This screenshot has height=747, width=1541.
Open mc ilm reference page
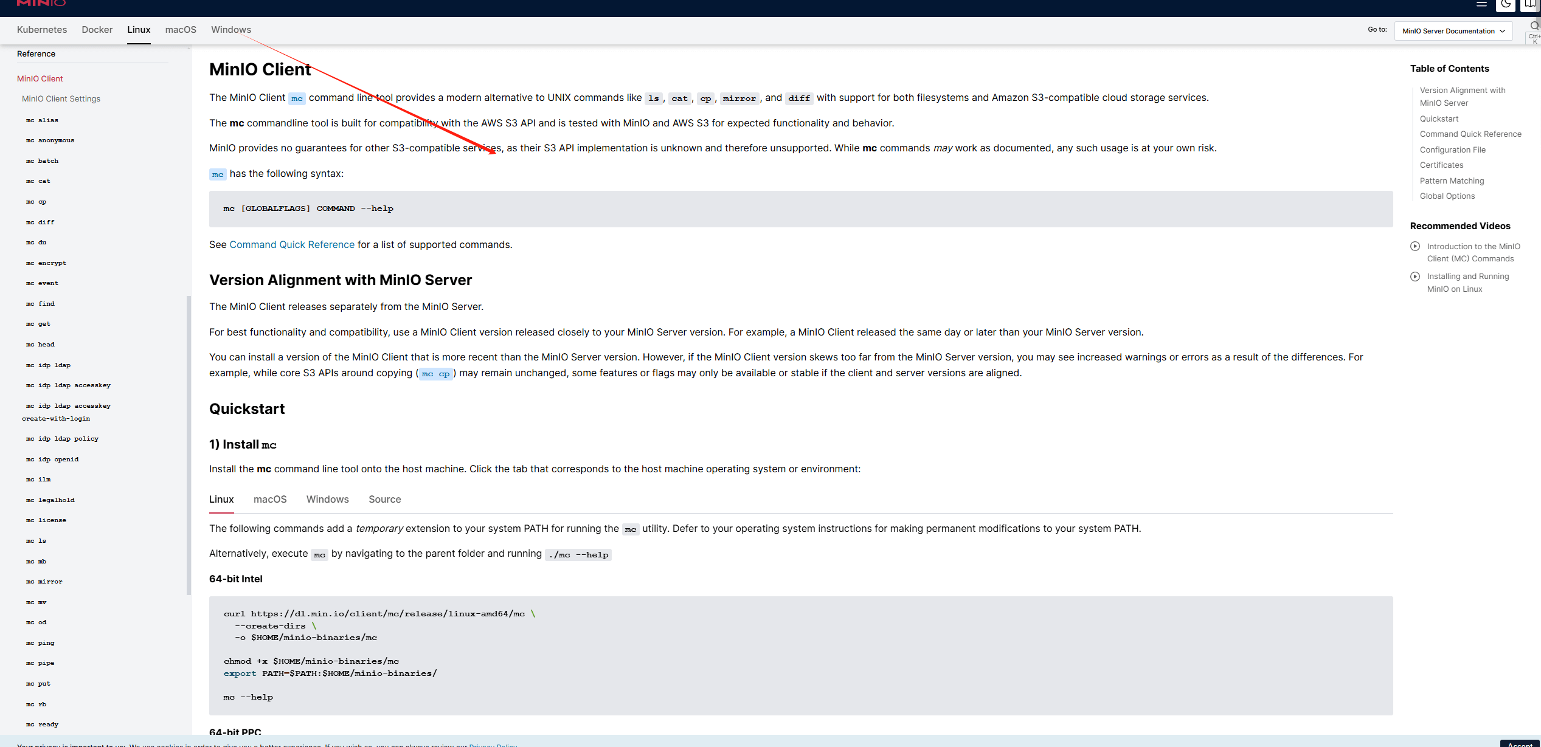click(x=38, y=480)
